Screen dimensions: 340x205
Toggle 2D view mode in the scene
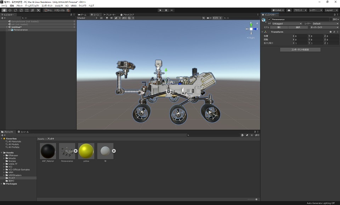click(x=101, y=18)
